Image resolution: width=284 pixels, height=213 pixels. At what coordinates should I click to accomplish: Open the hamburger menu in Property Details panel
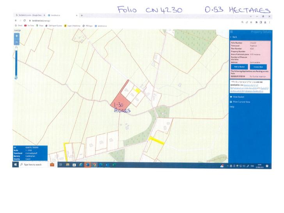click(231, 32)
